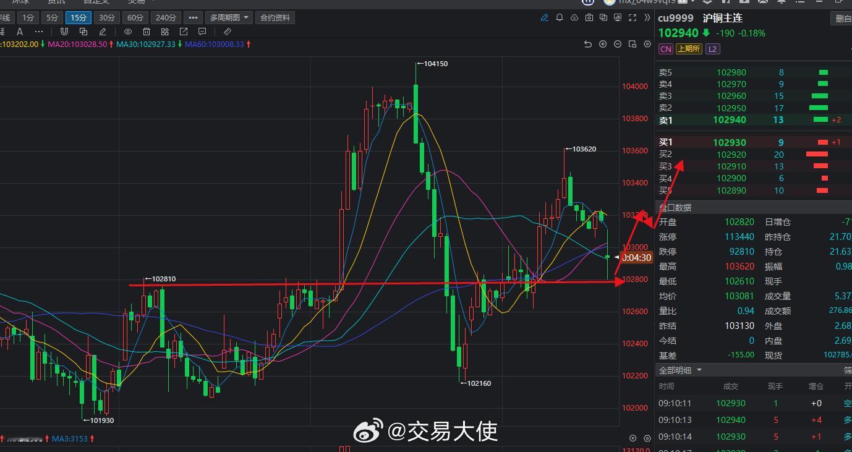Viewport: 852px width, 452px height.
Task: Enter fullscreen chart mode
Action: pos(633,17)
